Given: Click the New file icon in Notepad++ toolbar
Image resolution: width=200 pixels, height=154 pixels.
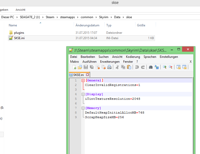Looking at the screenshot, I should [74, 67].
